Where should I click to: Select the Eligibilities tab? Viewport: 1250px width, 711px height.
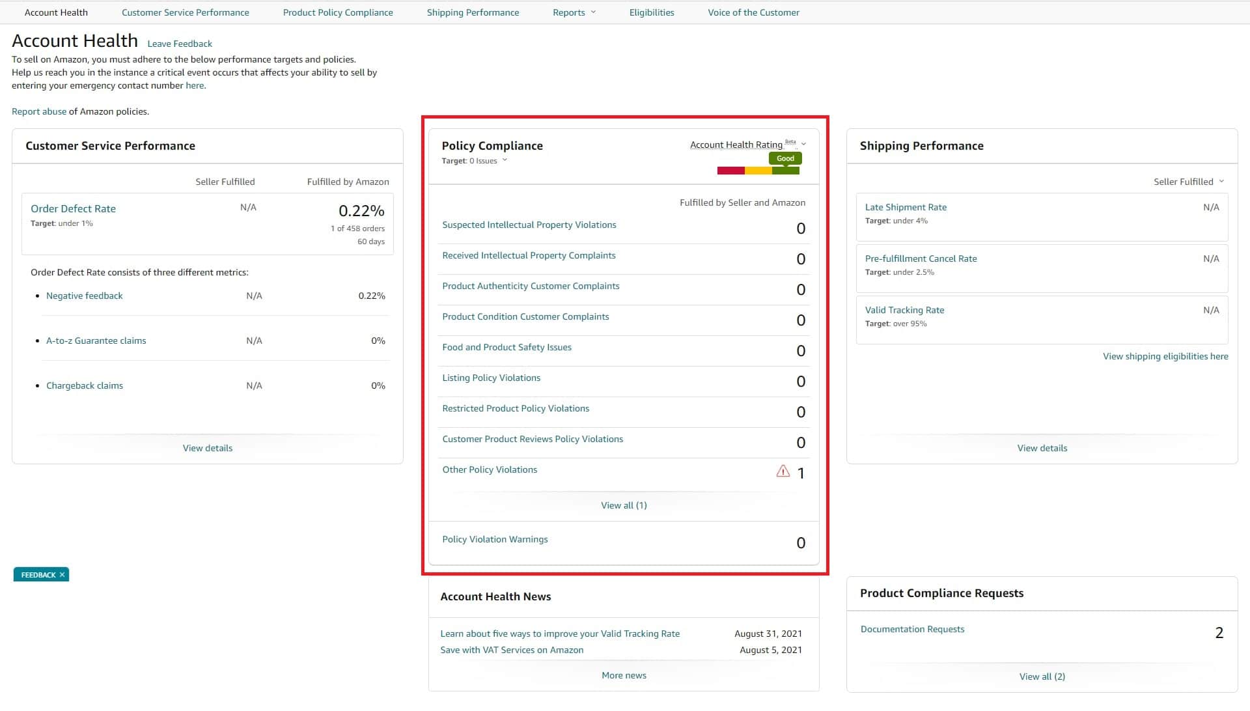652,12
